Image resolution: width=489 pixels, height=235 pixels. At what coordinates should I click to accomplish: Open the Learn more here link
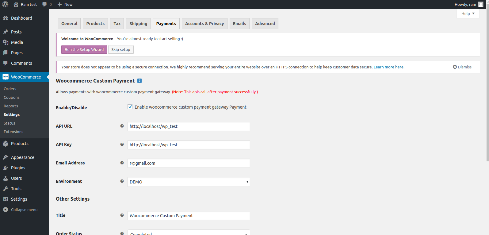389,67
